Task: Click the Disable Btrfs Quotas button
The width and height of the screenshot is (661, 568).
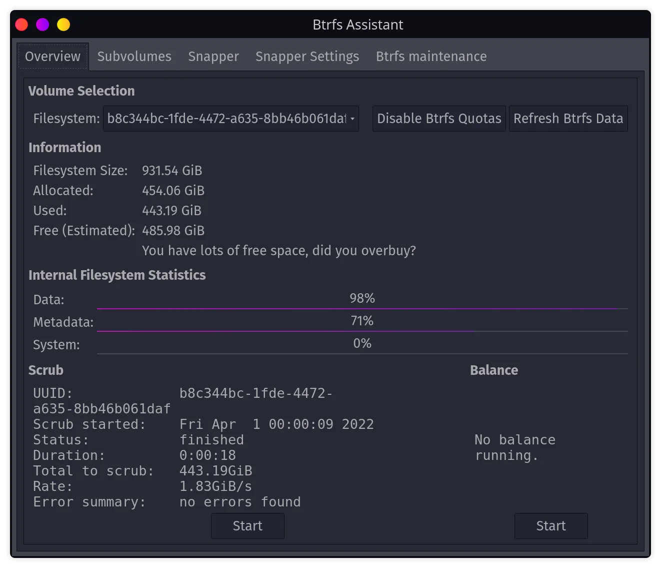Action: (x=439, y=119)
